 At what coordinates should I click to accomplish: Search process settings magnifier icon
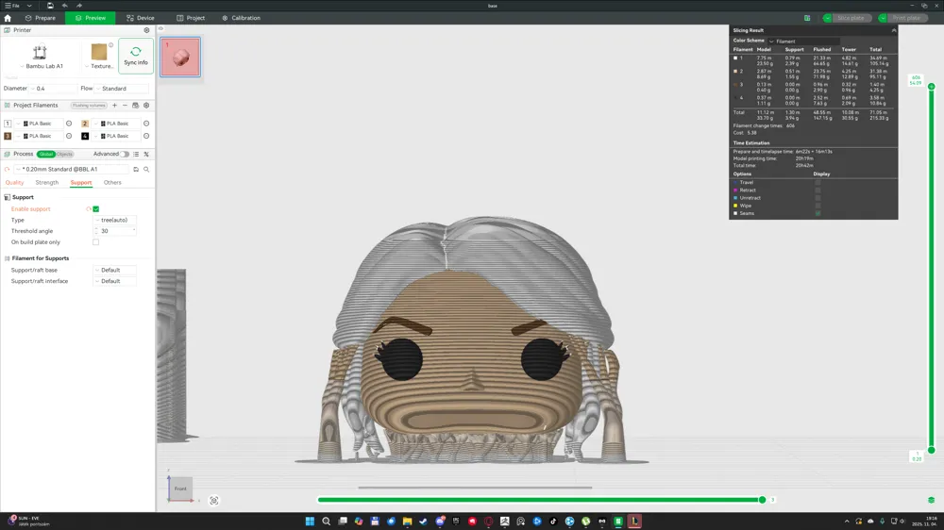pos(146,170)
